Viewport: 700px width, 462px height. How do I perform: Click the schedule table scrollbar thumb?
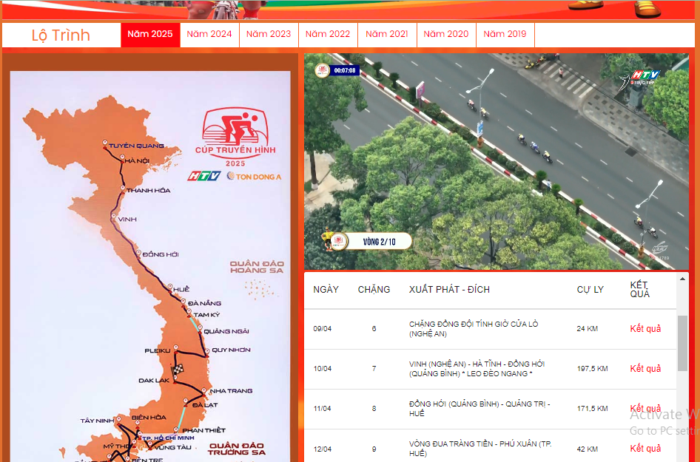coord(682,344)
